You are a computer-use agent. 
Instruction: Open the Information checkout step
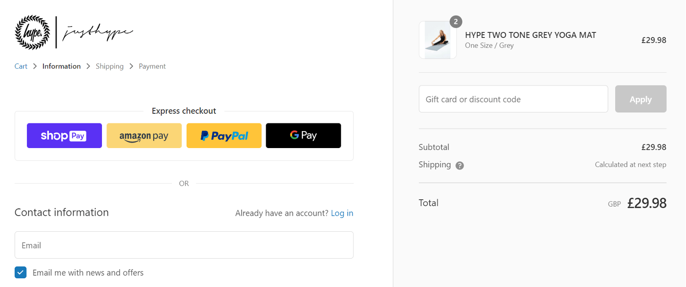coord(61,66)
